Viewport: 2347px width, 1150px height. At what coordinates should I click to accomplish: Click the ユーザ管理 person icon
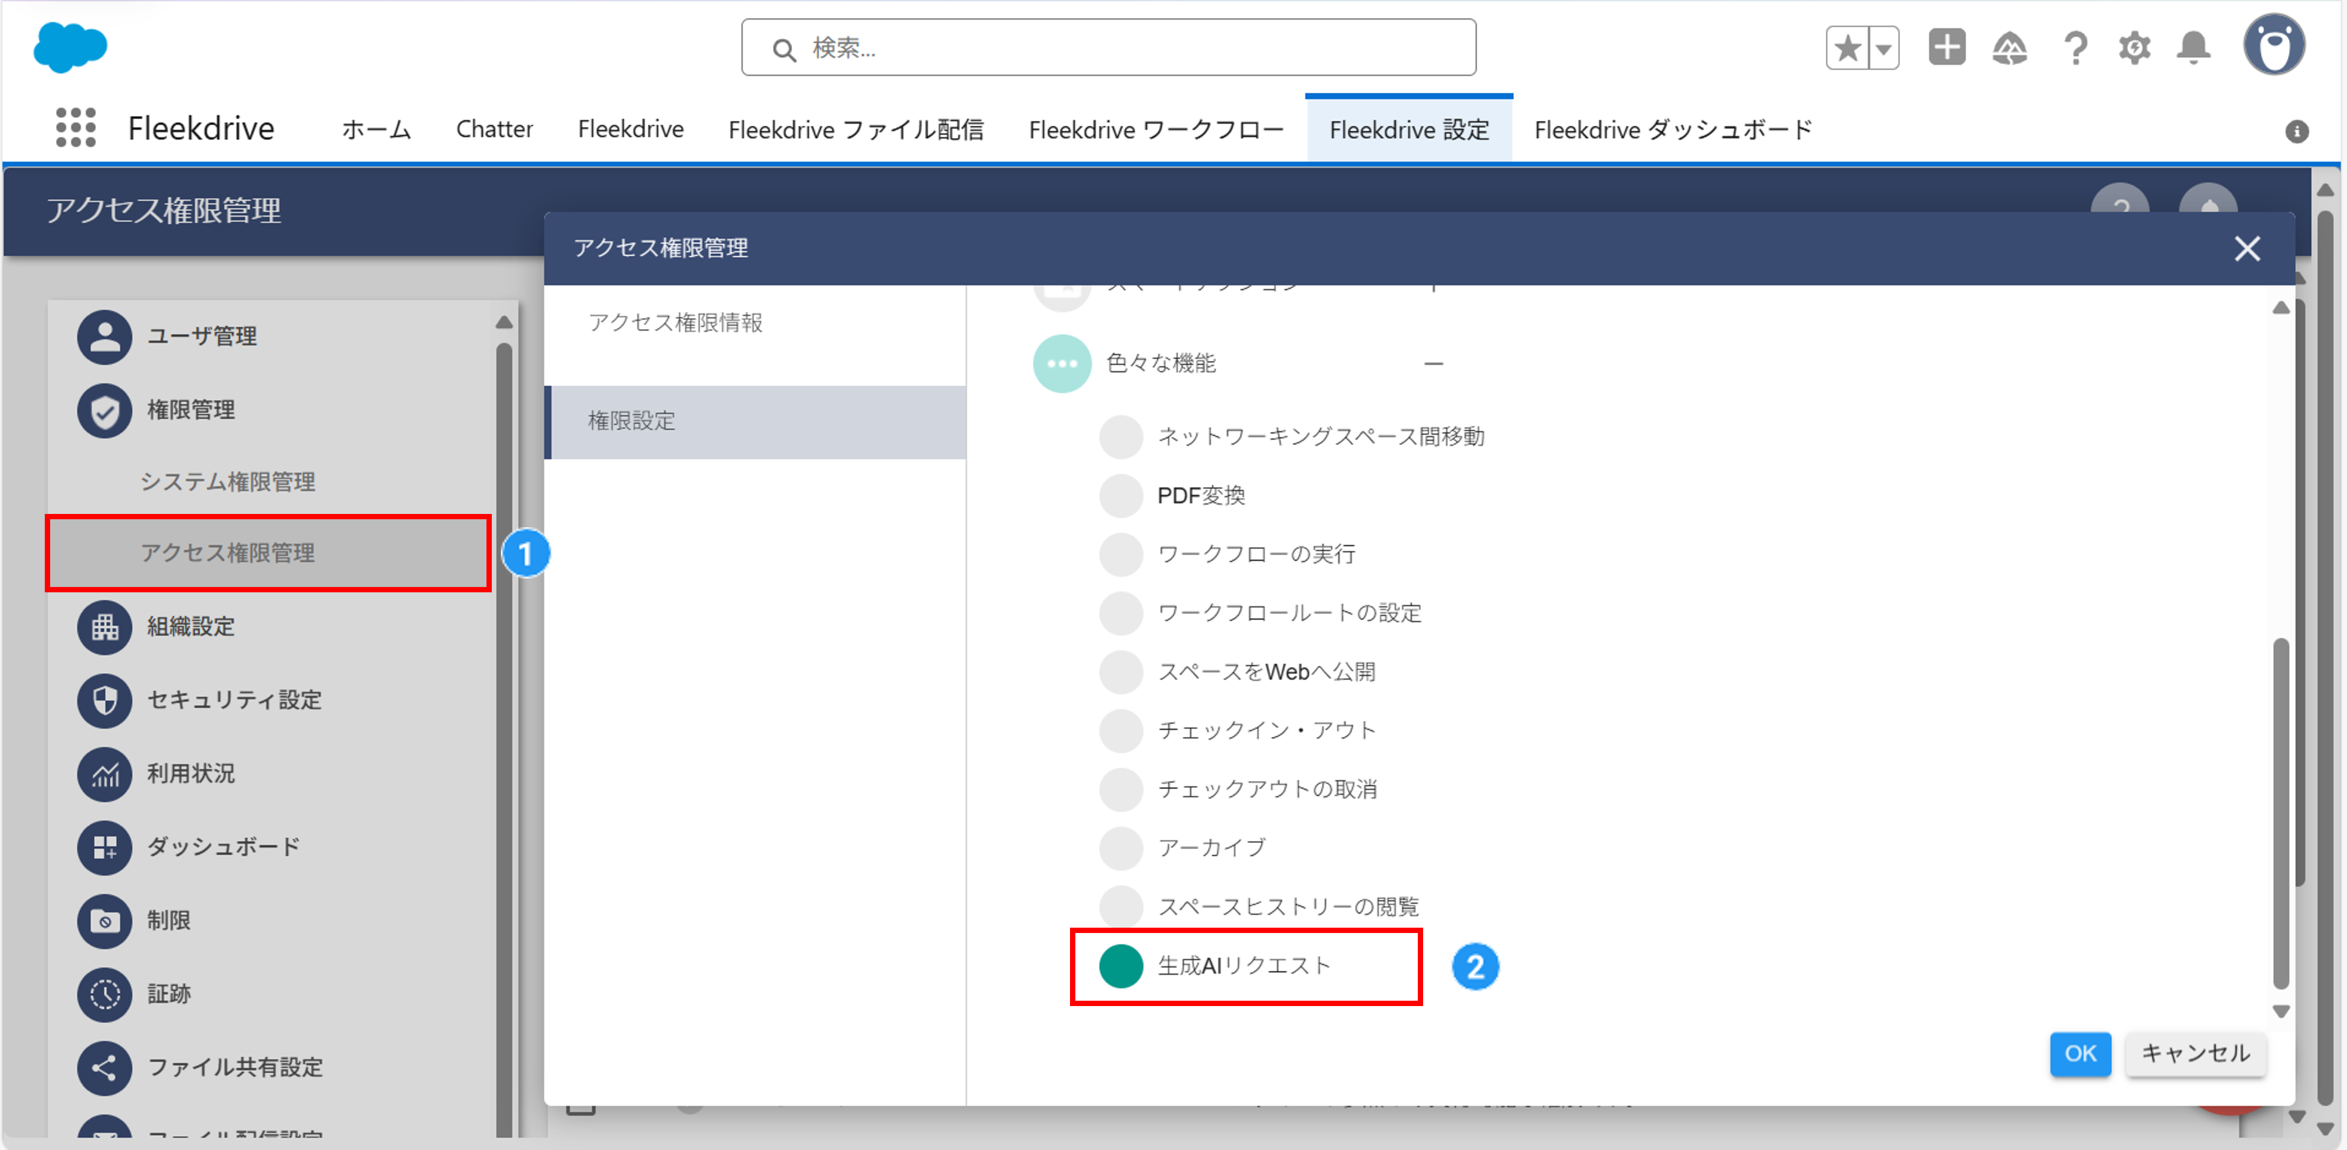pos(105,337)
